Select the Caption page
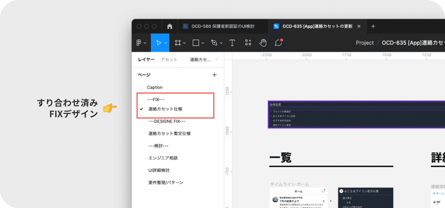 pyautogui.click(x=155, y=88)
